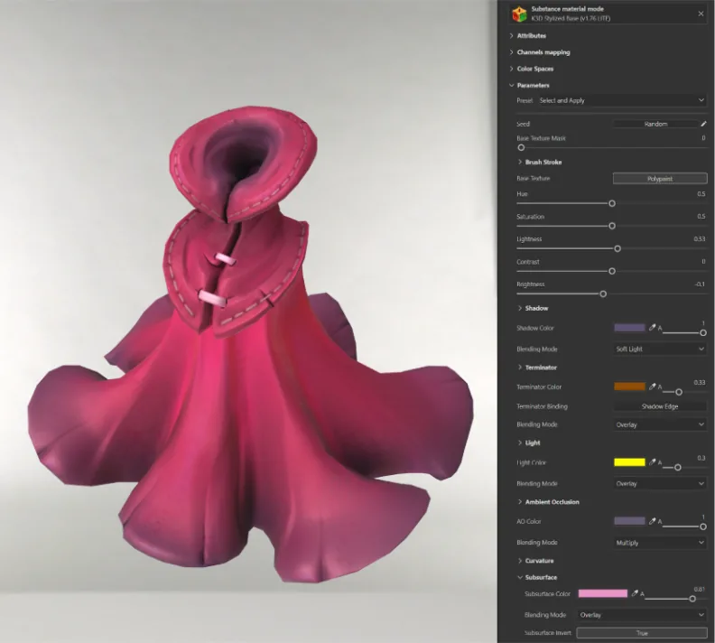Click the Hue slider handle
Viewport: 715px width, 643px height.
[x=612, y=203]
